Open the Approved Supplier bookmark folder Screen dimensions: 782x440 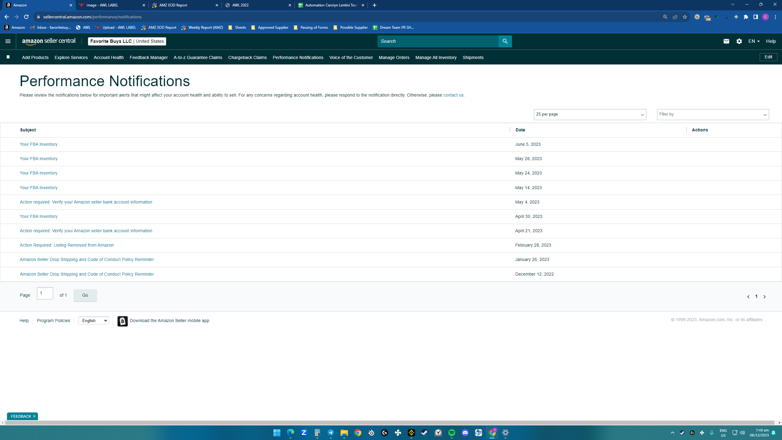point(270,28)
